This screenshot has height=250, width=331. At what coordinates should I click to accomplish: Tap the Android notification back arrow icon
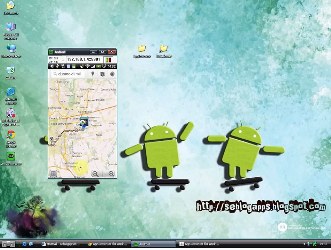51,66
